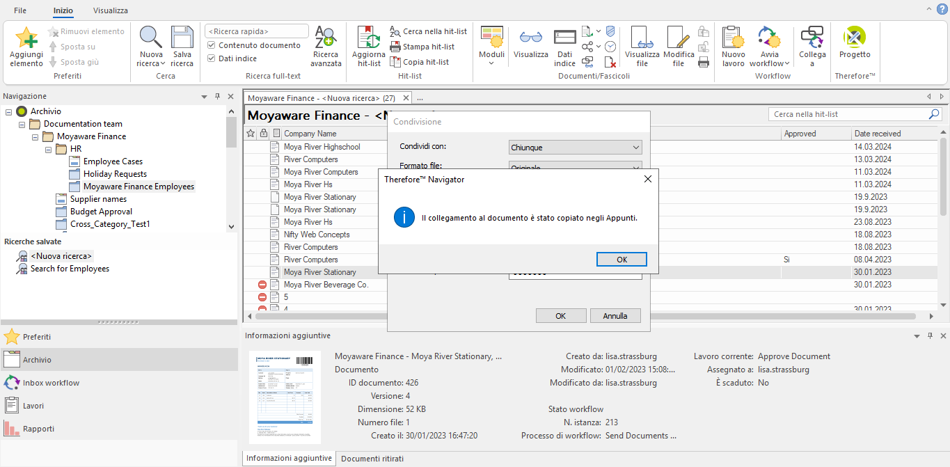Switch to the Visualizza ribbon tab

click(x=110, y=10)
